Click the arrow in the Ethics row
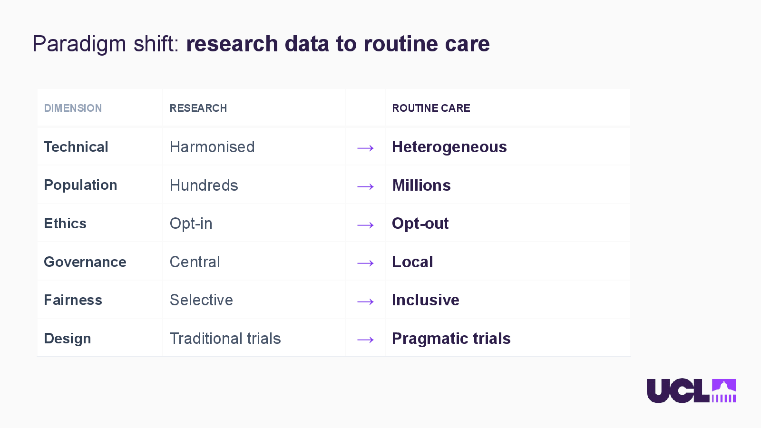 coord(365,225)
